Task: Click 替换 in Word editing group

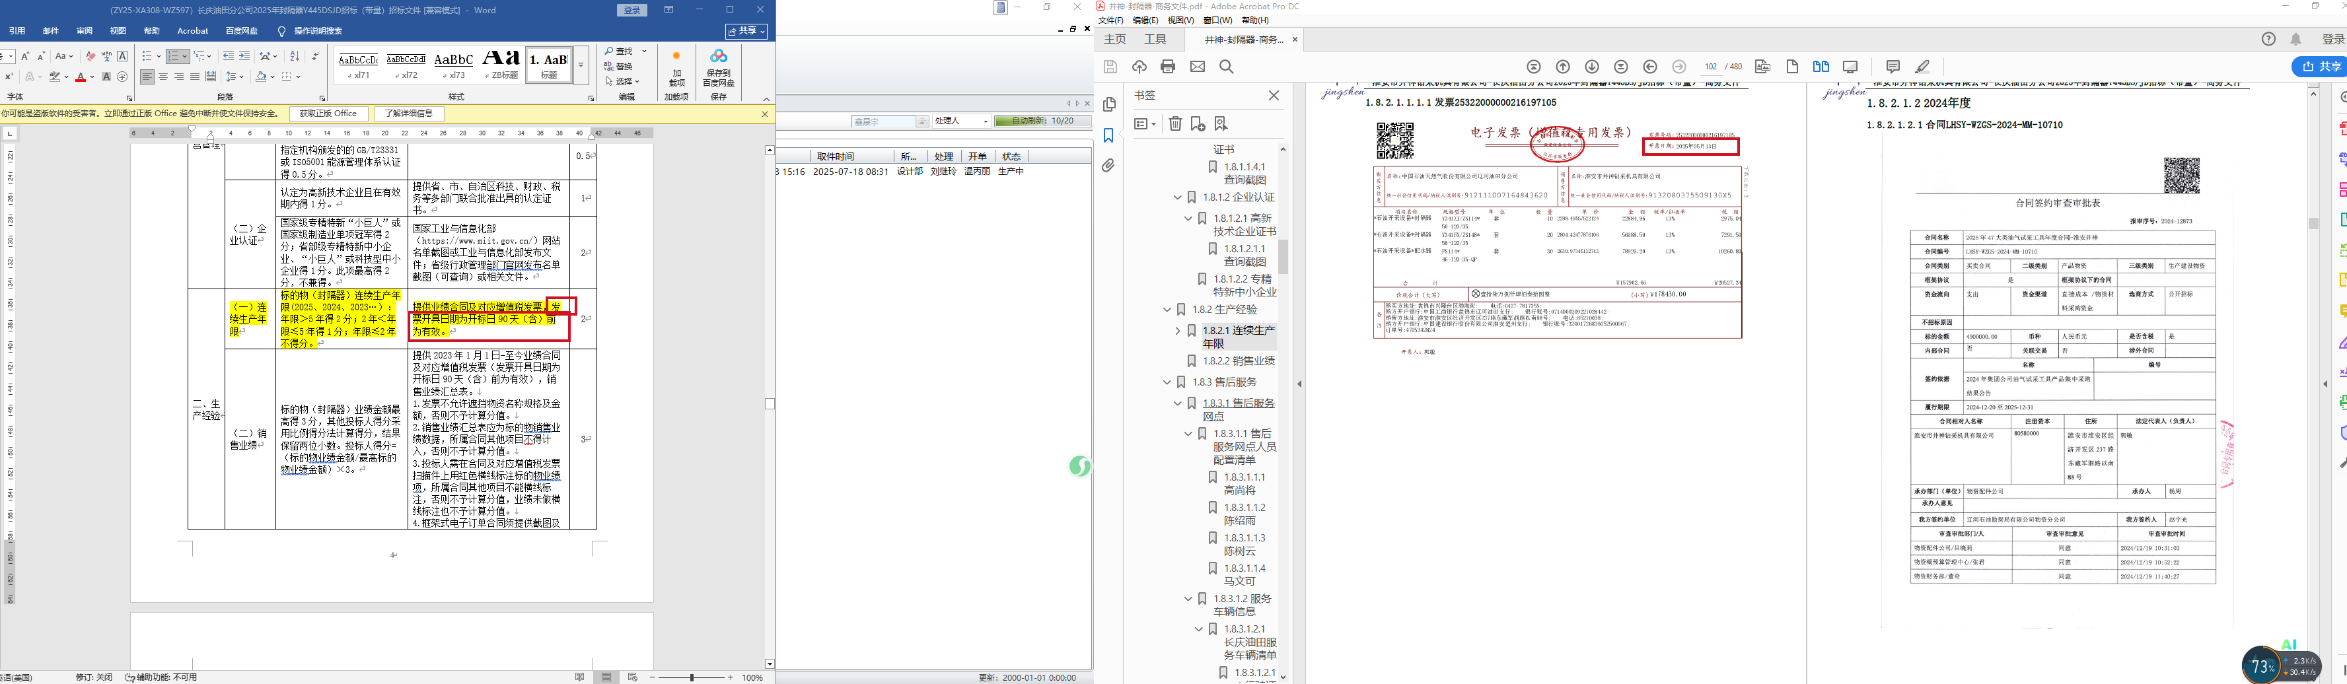Action: [x=619, y=67]
